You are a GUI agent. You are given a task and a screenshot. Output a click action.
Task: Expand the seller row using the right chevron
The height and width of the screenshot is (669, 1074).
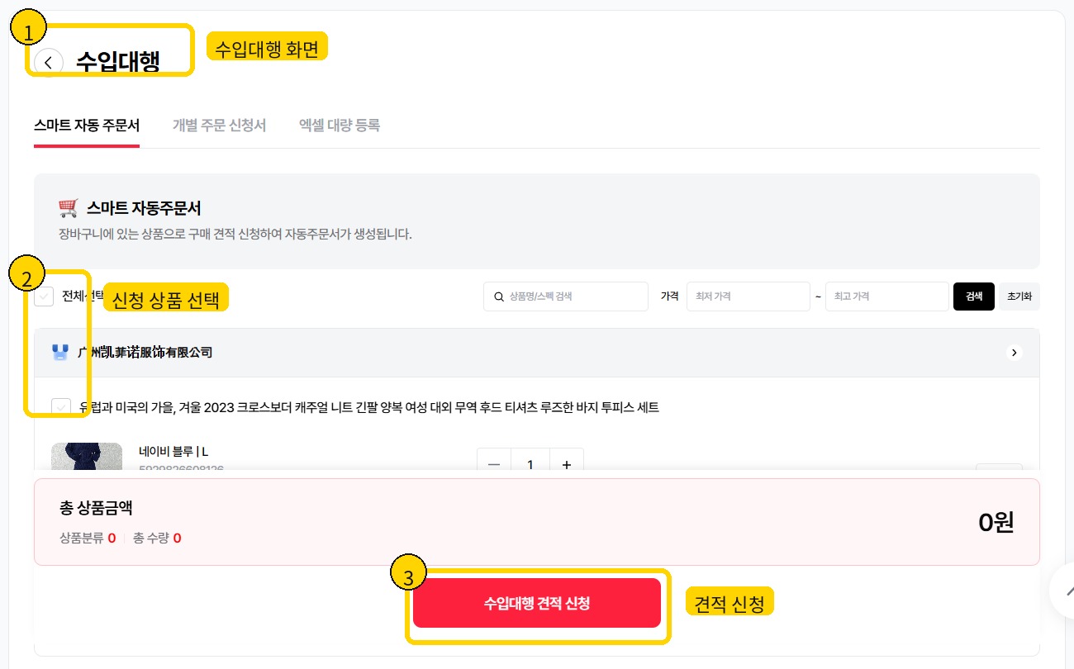pyautogui.click(x=1015, y=353)
